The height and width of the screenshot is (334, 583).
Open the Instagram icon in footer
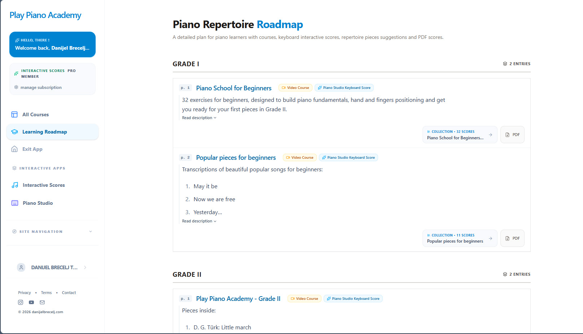(x=21, y=302)
